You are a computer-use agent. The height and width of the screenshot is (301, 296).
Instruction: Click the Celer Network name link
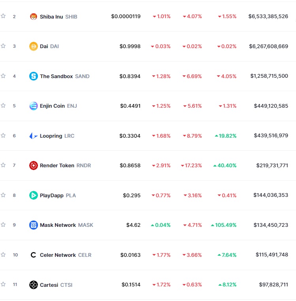tap(58, 255)
